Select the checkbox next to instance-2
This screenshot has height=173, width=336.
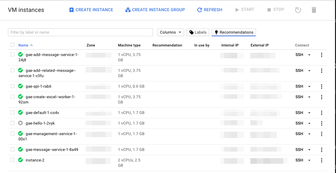click(x=13, y=160)
